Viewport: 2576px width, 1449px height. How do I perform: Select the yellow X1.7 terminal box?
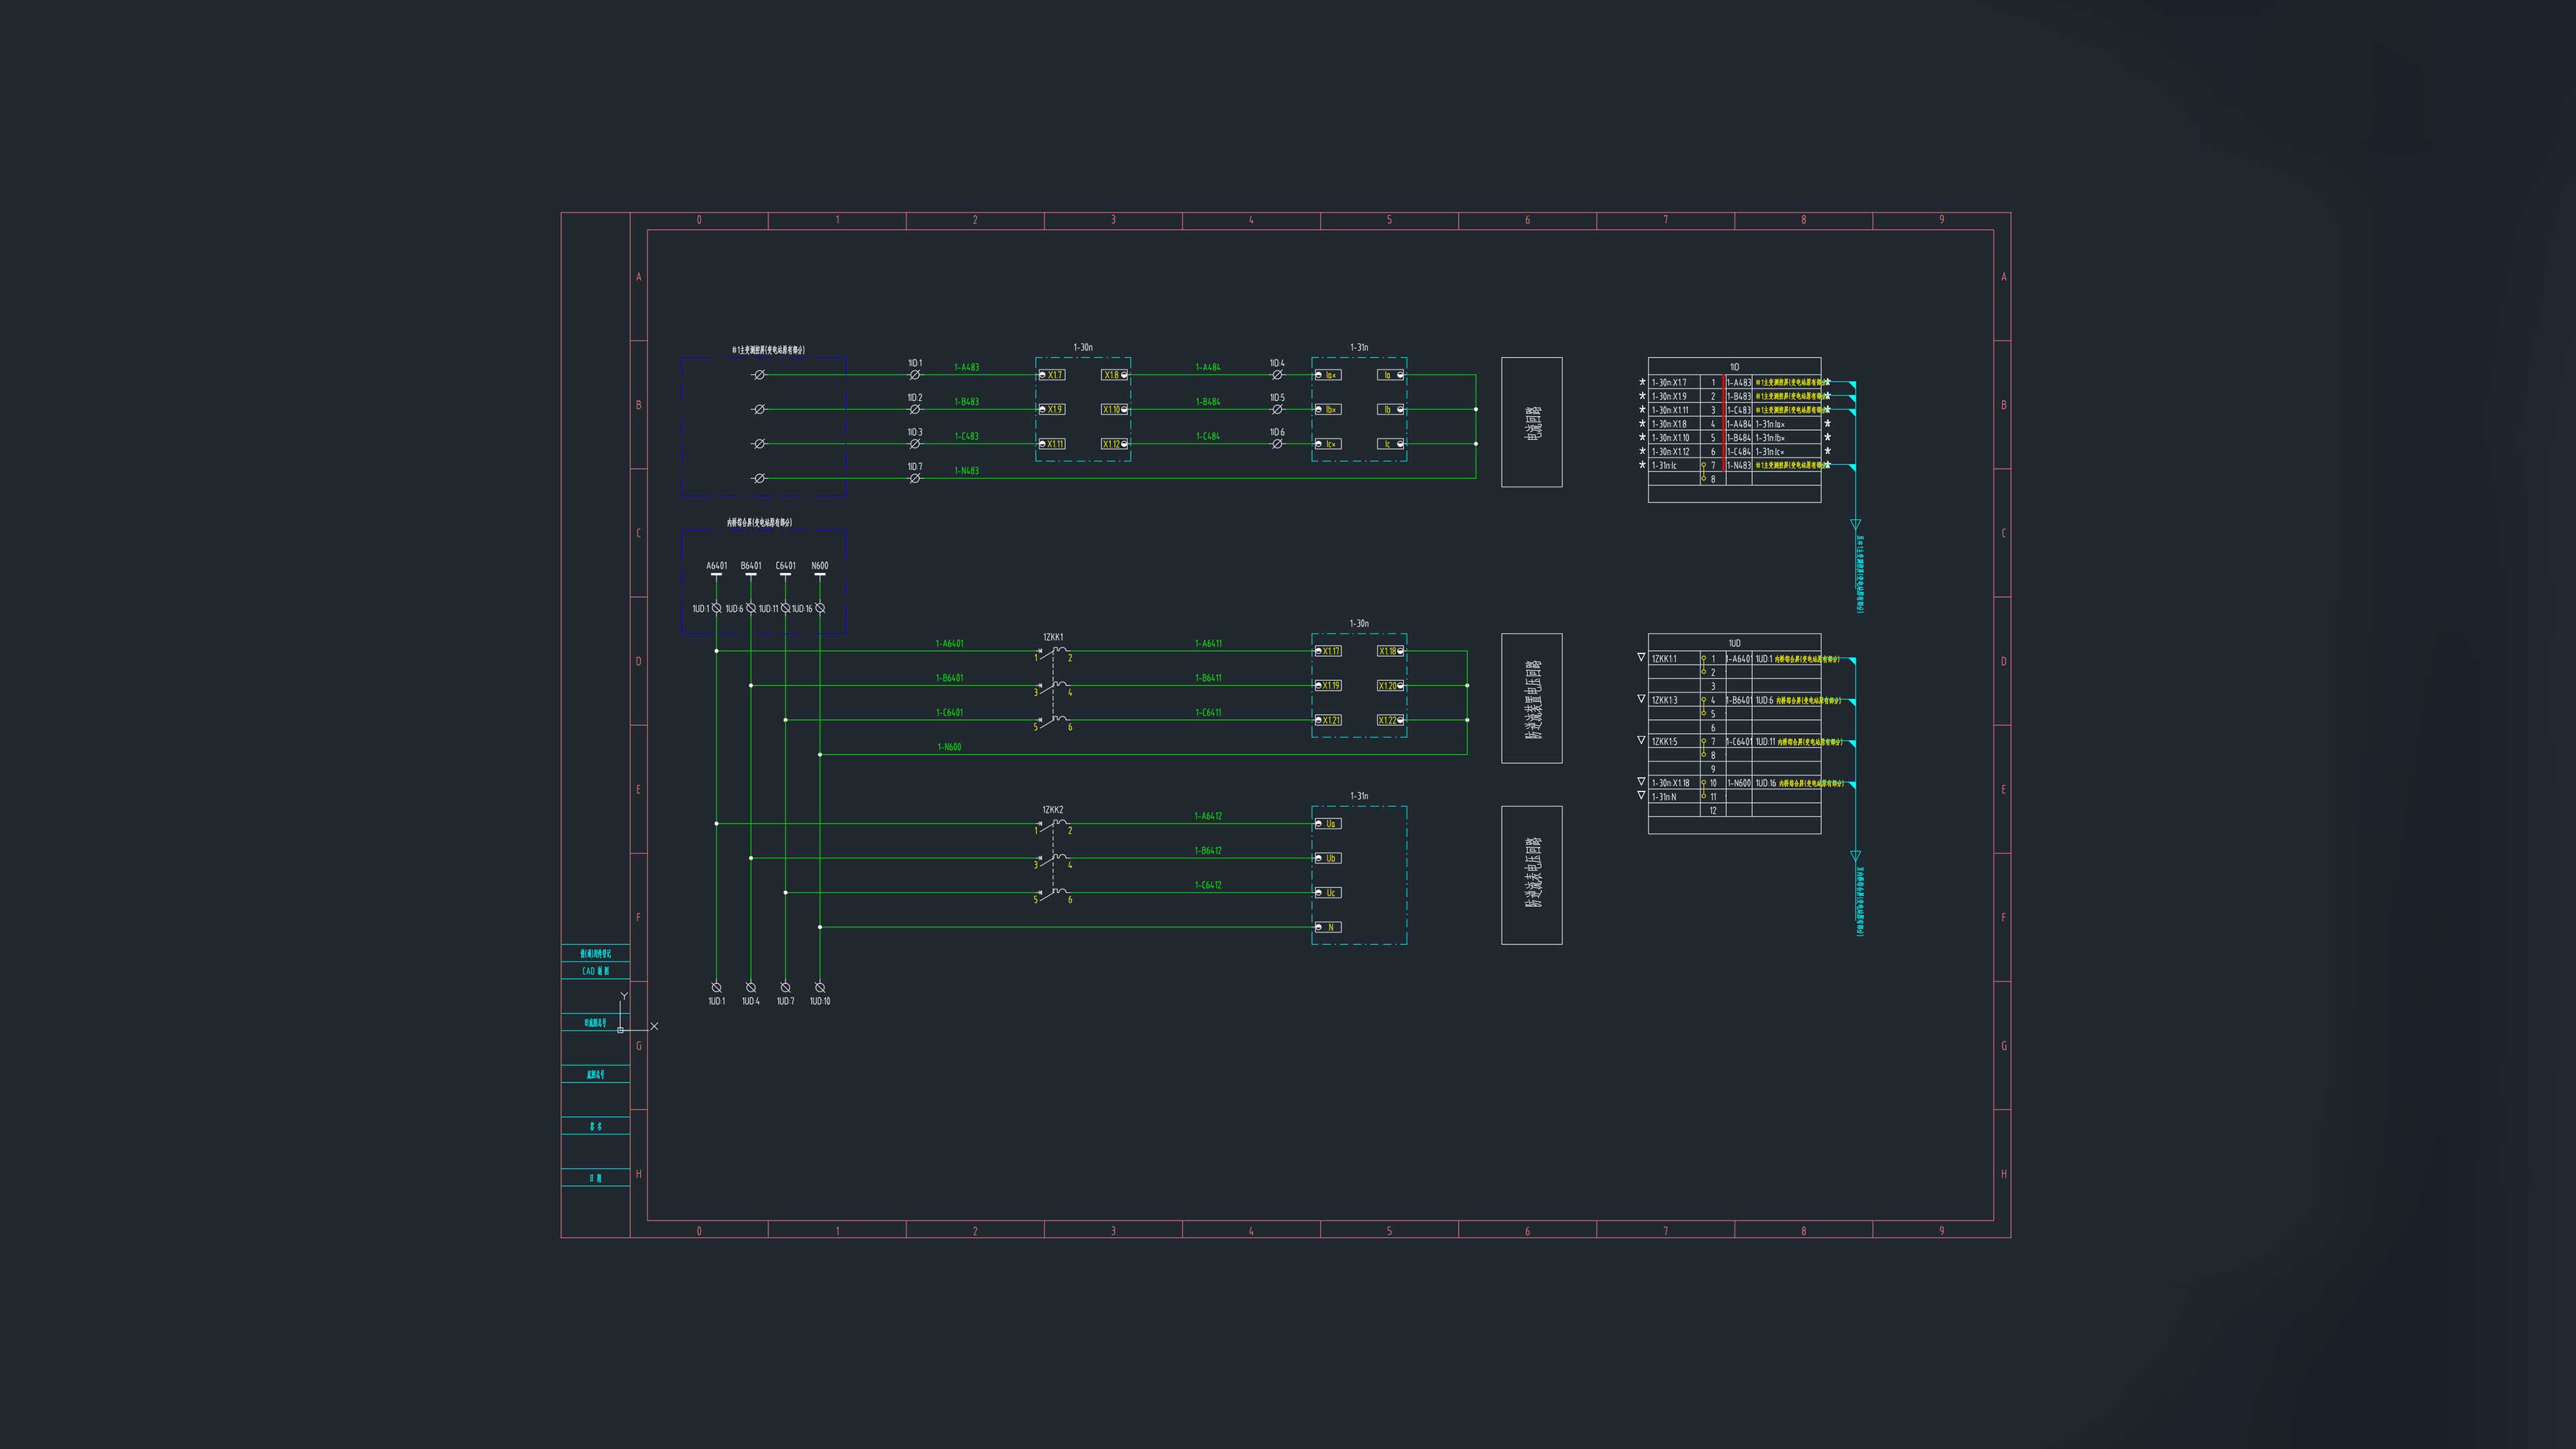(x=1051, y=375)
